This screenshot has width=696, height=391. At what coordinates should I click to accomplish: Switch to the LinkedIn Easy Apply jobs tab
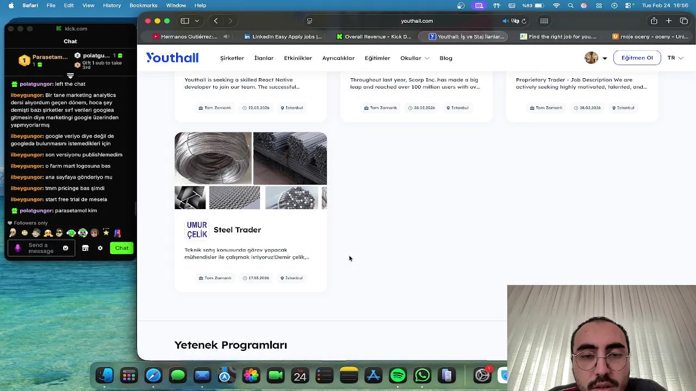point(283,36)
